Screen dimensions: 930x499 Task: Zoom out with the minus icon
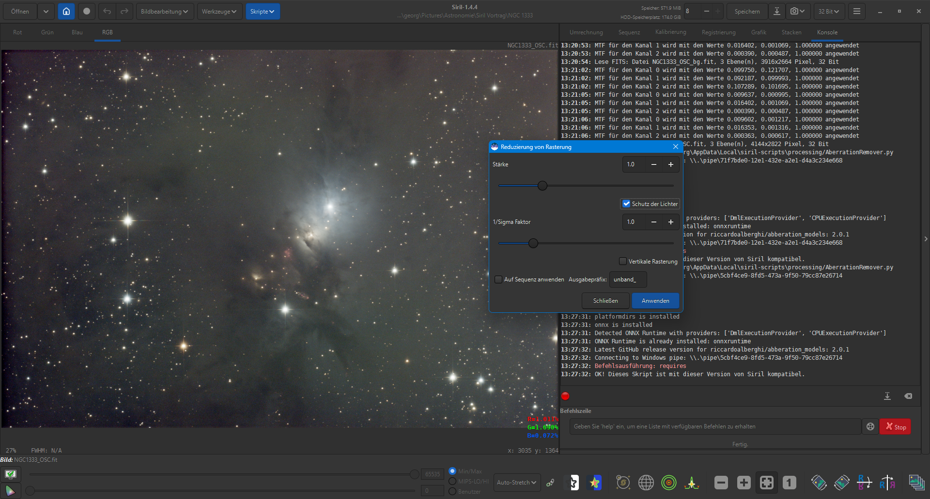point(721,483)
